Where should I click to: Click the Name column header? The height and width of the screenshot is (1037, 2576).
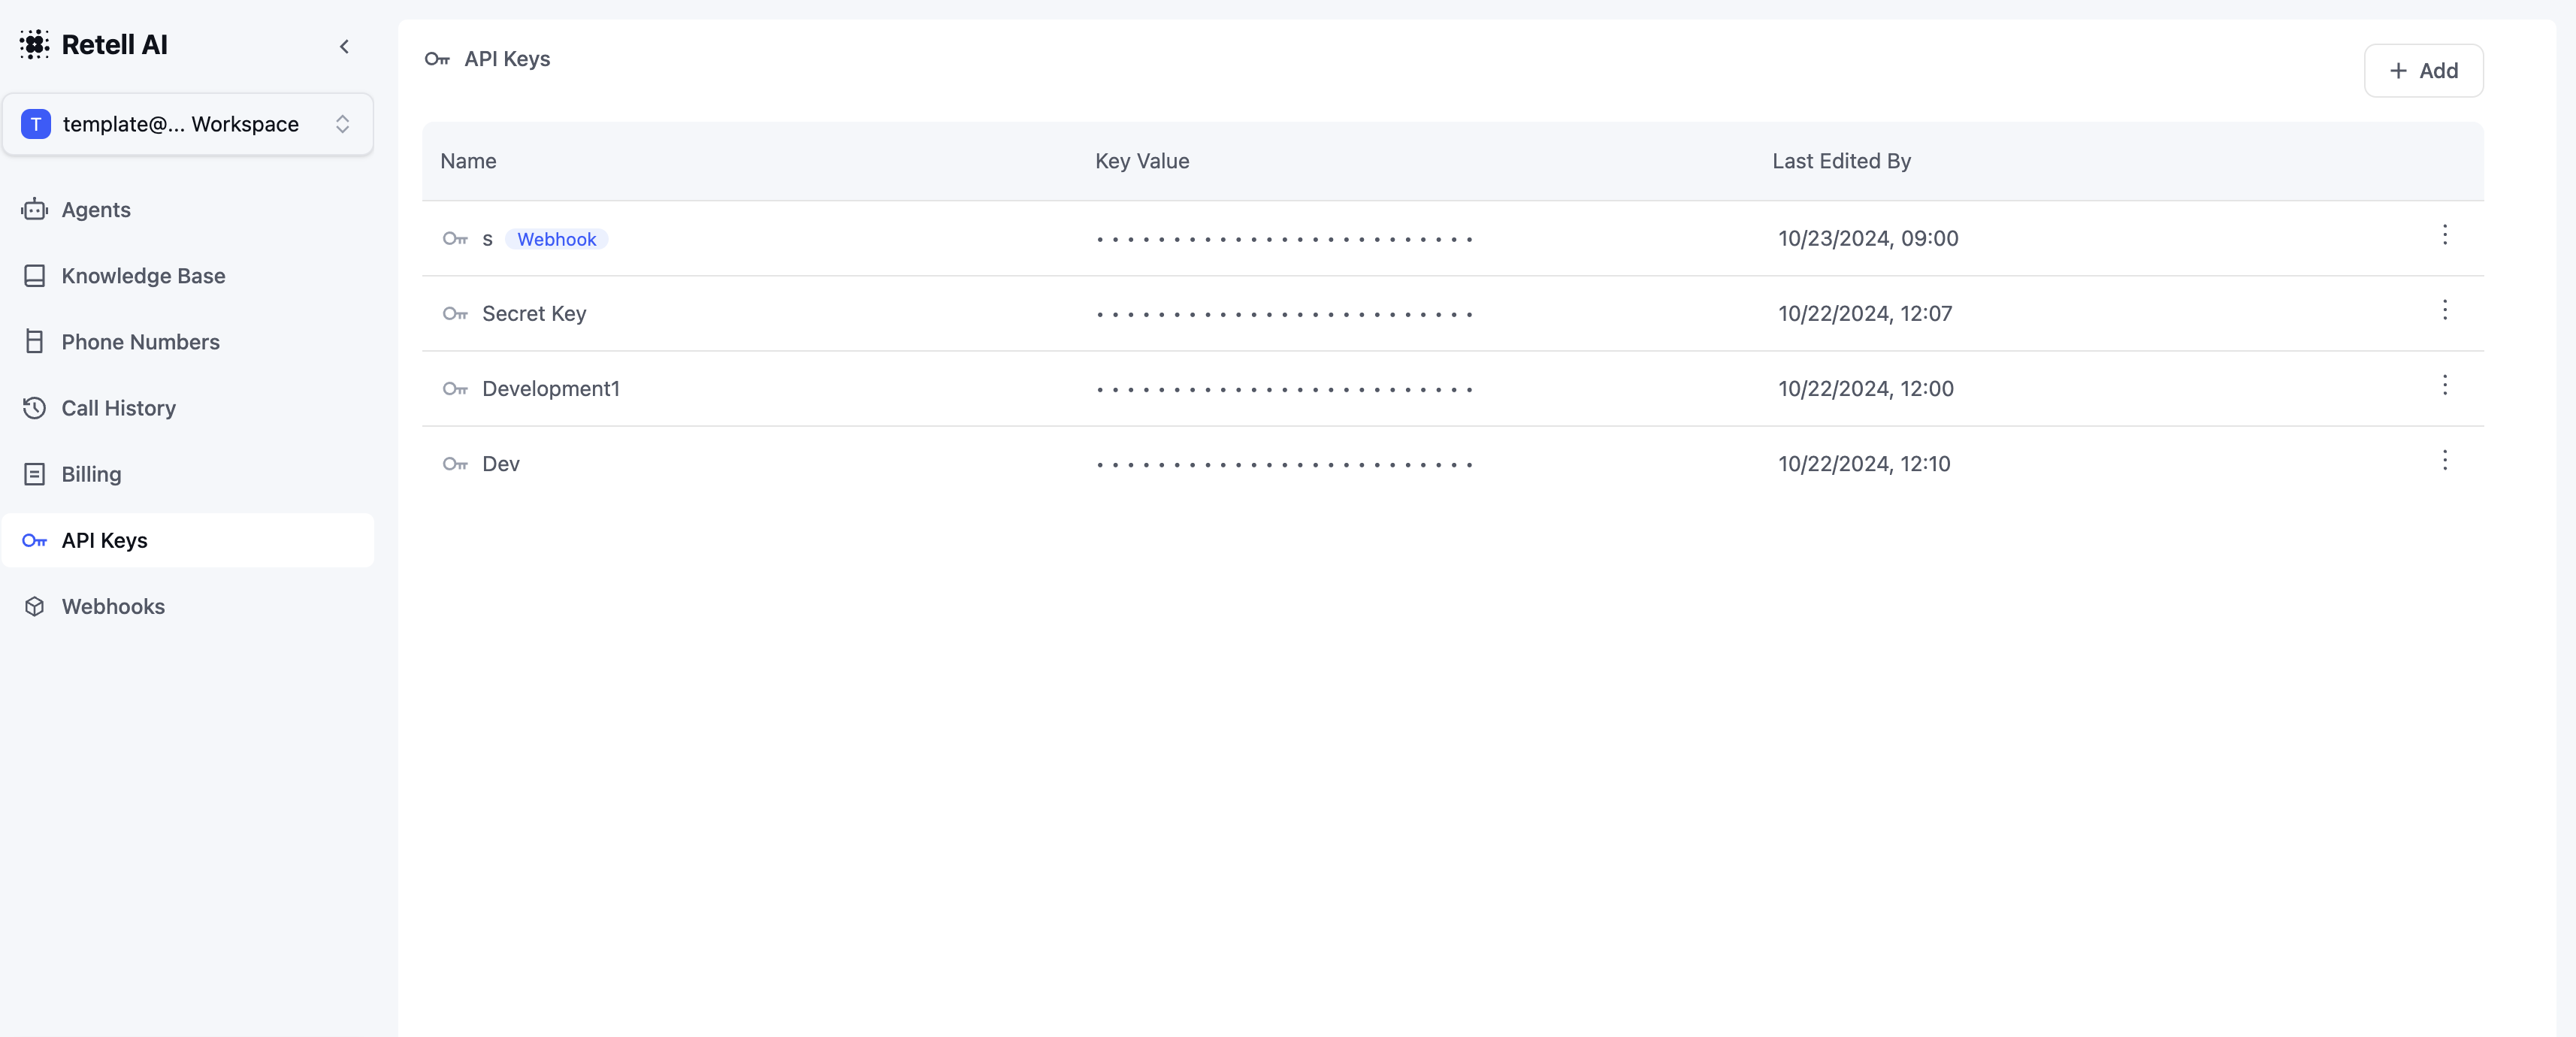[468, 161]
